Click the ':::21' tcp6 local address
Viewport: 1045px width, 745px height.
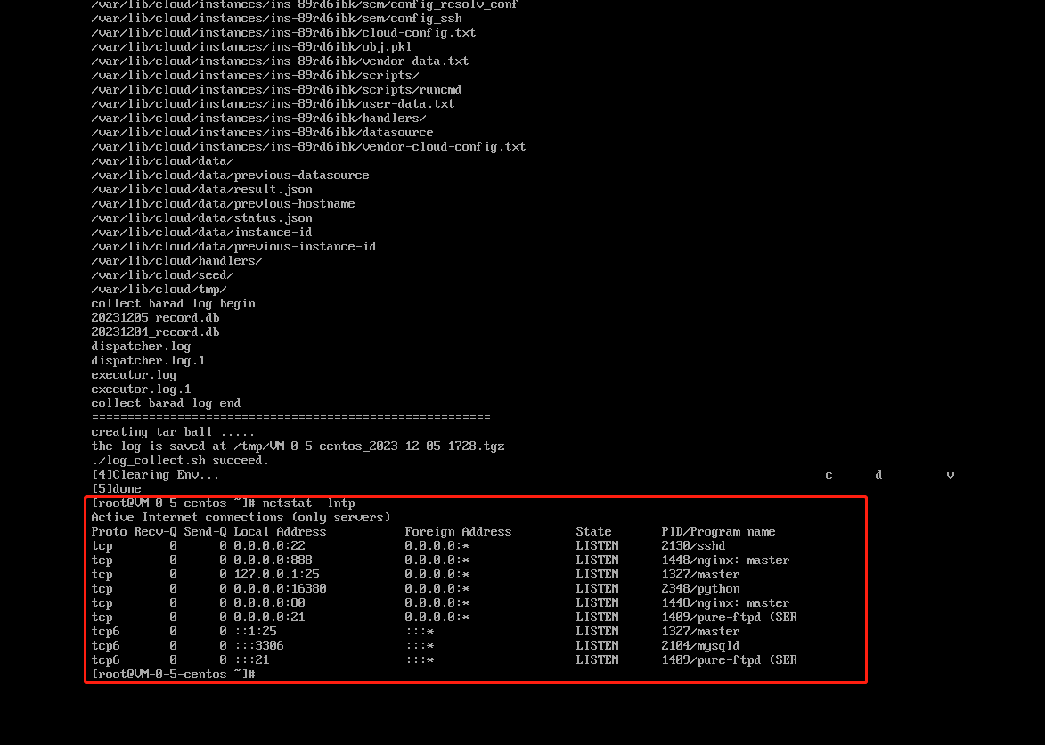point(251,660)
